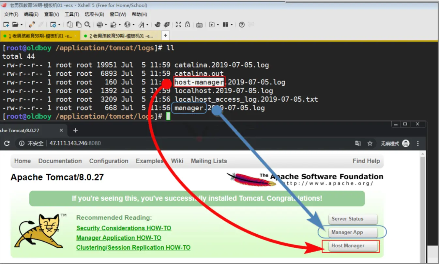Click the Disconnect icon in Xshell toolbar
Viewport: 439px width, 264px height.
pyautogui.click(x=32, y=24)
